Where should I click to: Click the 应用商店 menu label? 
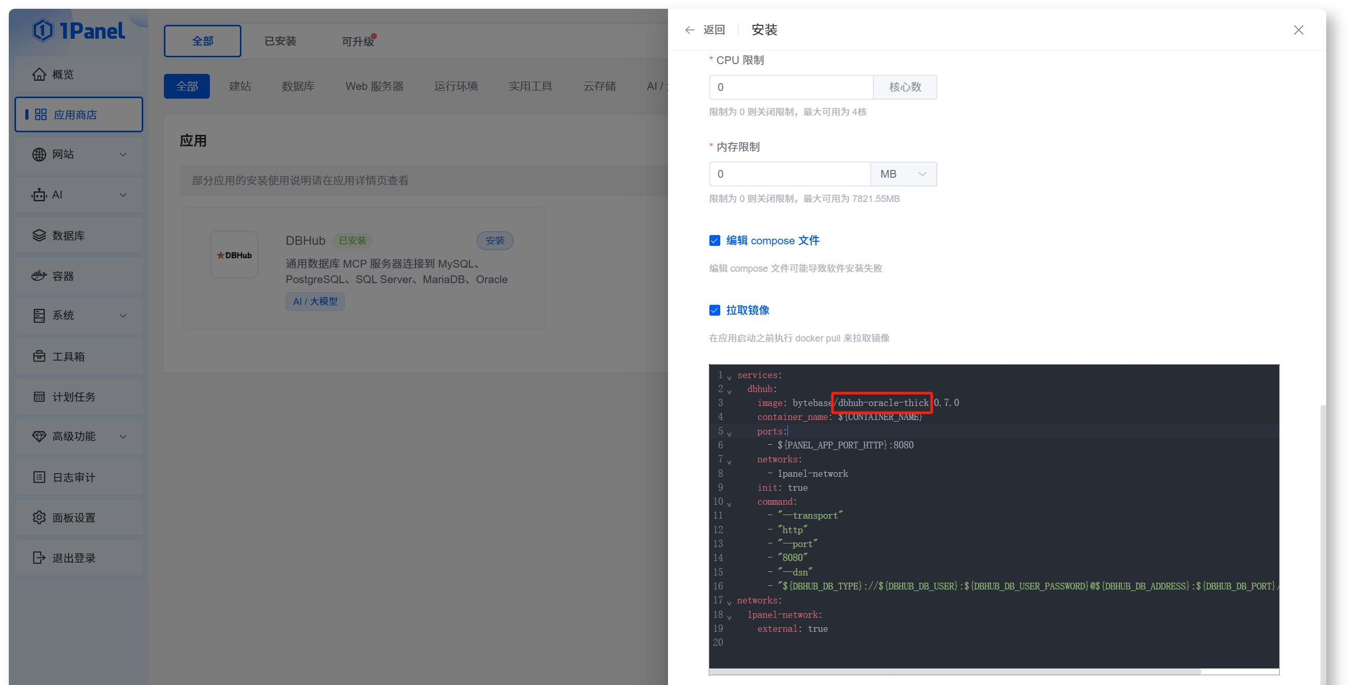pyautogui.click(x=75, y=115)
